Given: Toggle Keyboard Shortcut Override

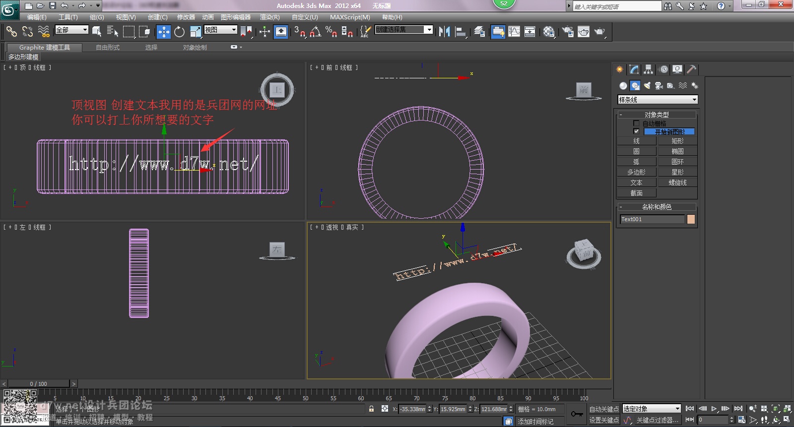Looking at the screenshot, I should pyautogui.click(x=281, y=32).
